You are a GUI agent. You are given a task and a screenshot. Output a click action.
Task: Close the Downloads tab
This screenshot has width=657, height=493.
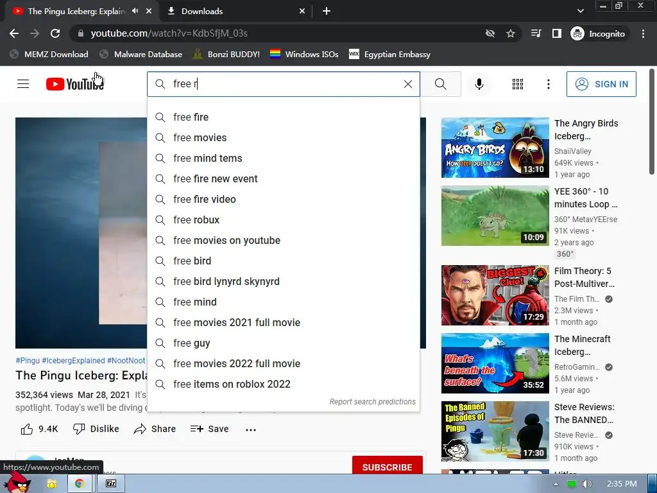point(302,11)
